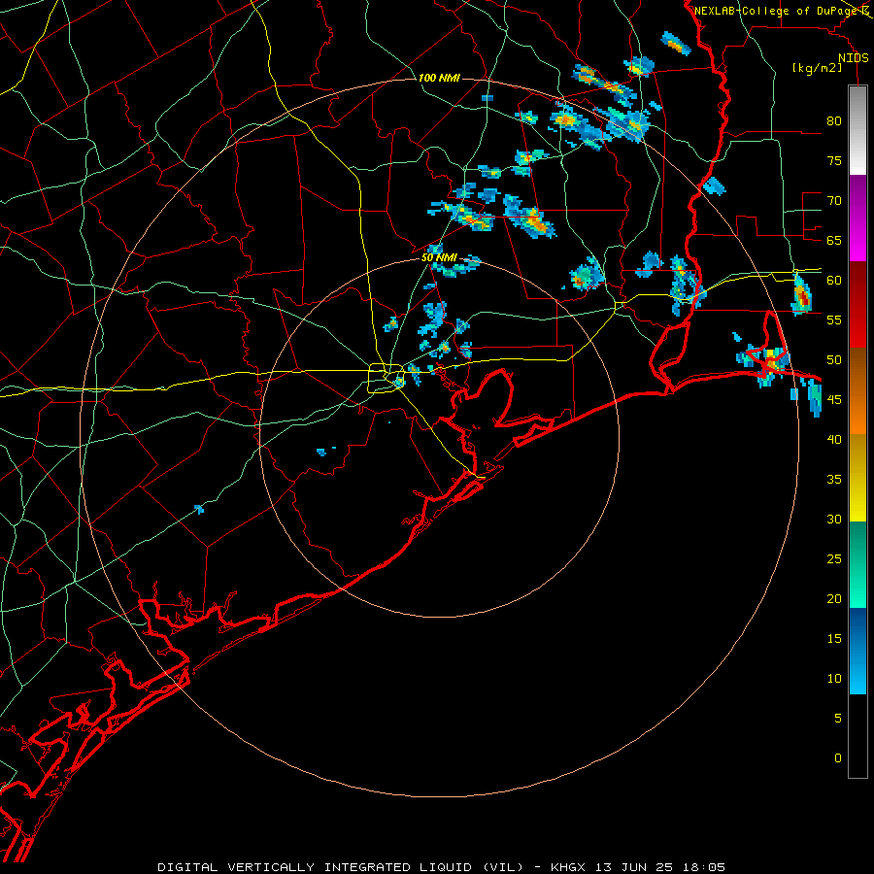Click the [kg/m2] units label
Image resolution: width=874 pixels, height=874 pixels.
click(817, 68)
